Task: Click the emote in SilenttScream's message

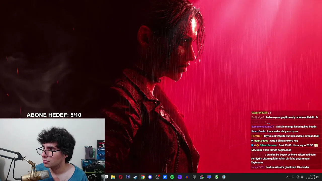Action: point(316,145)
